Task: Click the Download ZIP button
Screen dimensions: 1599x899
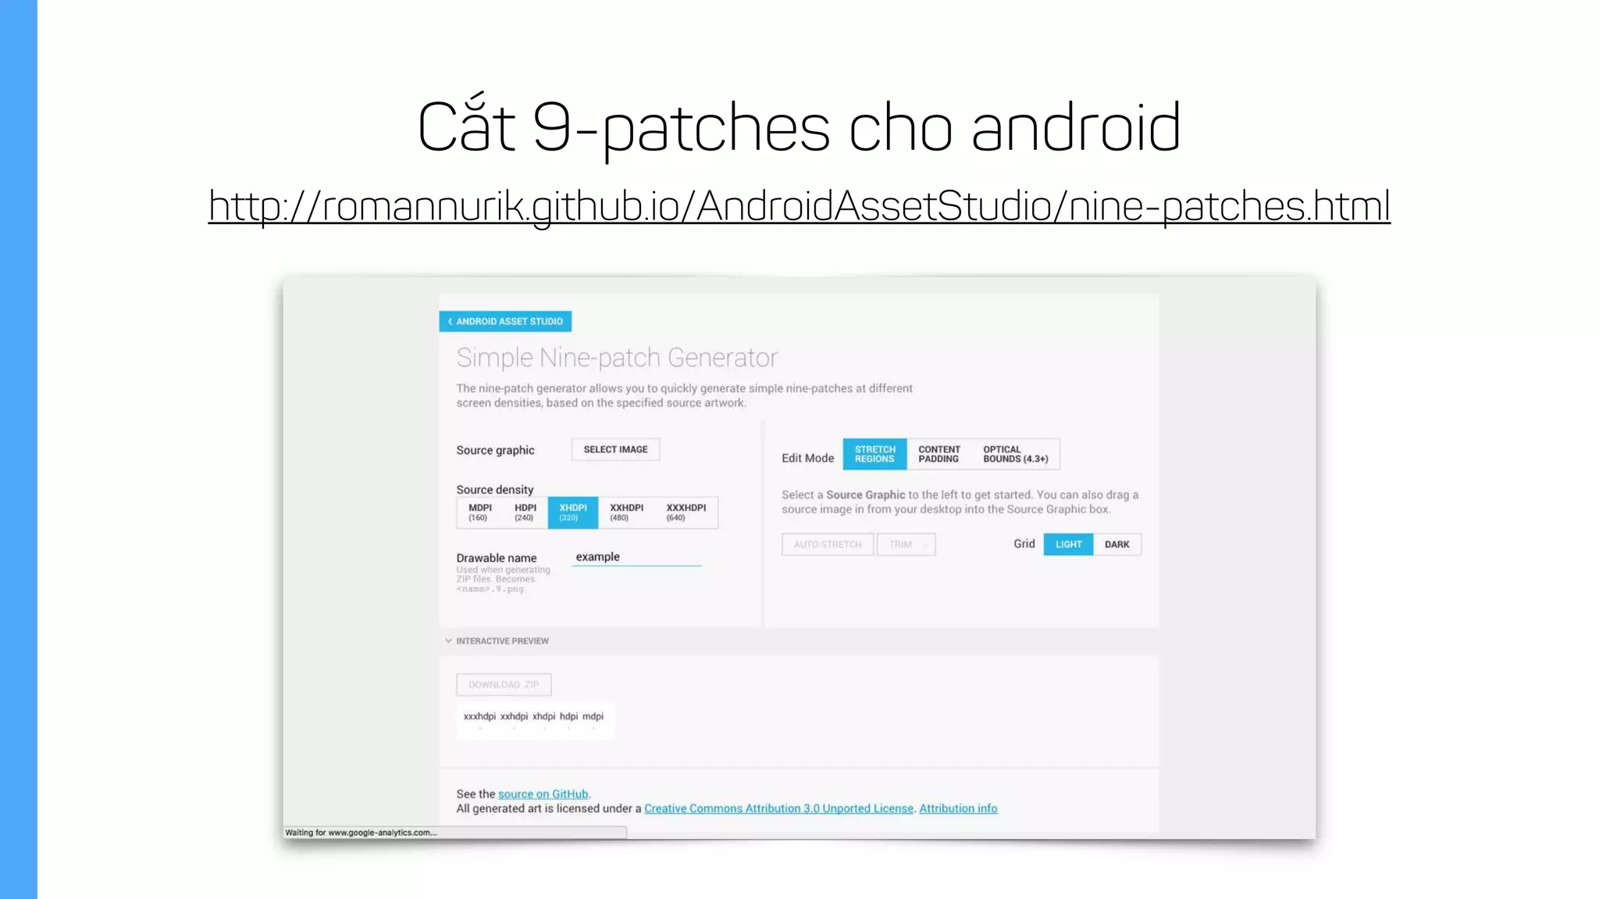Action: point(504,684)
